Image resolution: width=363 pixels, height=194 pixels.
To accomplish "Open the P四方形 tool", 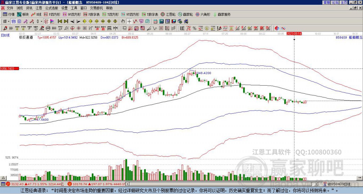I will [52, 14].
